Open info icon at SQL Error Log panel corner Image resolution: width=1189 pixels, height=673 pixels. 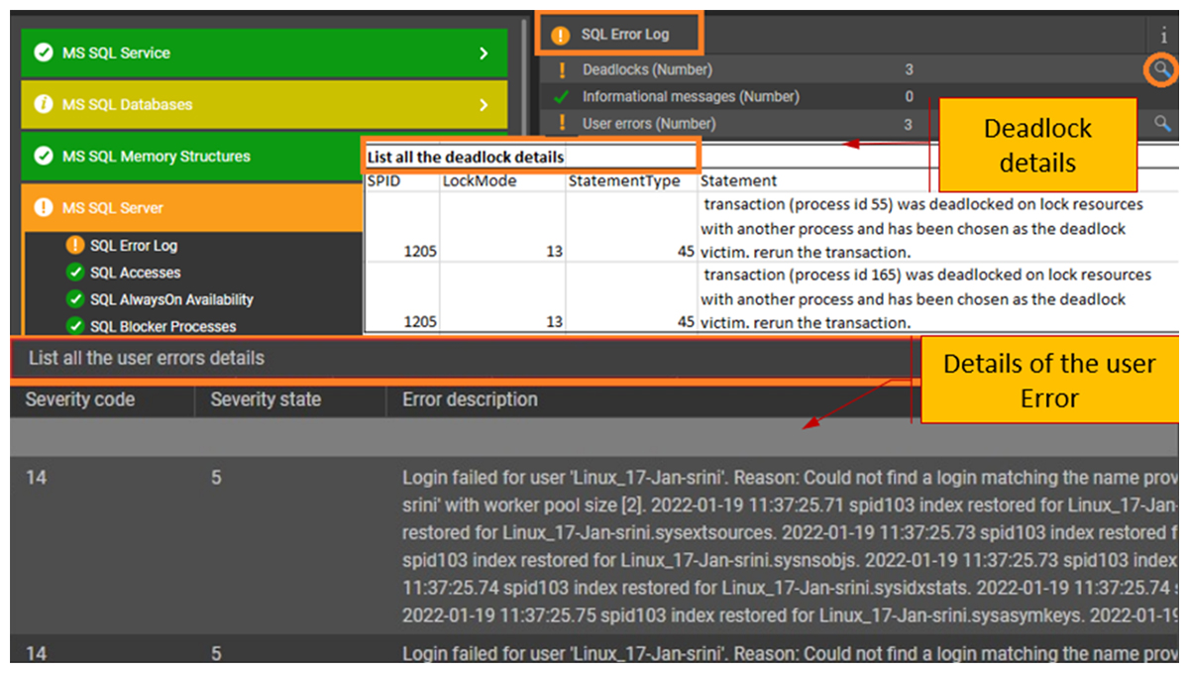[x=1164, y=36]
